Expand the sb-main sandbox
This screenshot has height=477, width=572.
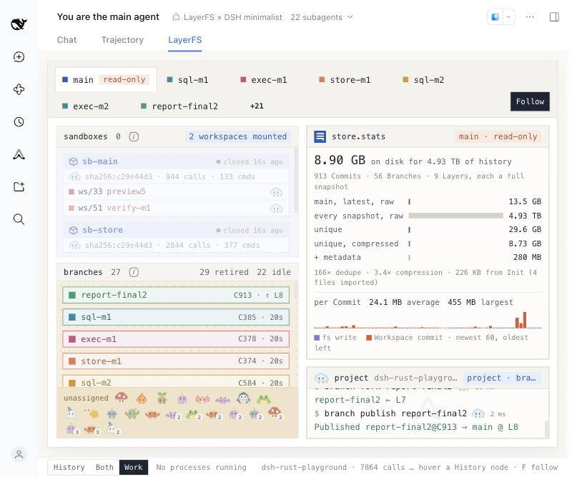coord(176,161)
